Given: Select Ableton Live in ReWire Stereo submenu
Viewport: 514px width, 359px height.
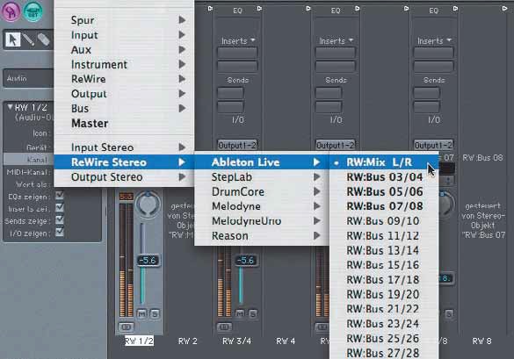Looking at the screenshot, I should pyautogui.click(x=262, y=162).
